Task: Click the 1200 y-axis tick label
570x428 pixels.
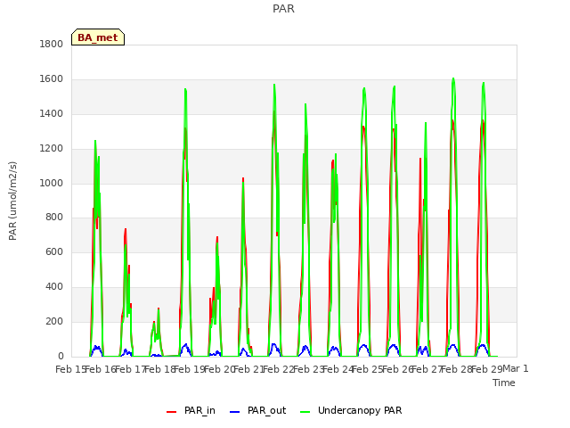Action: point(52,149)
